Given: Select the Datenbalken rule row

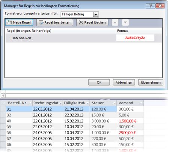Looking at the screenshot, I should point(83,38).
